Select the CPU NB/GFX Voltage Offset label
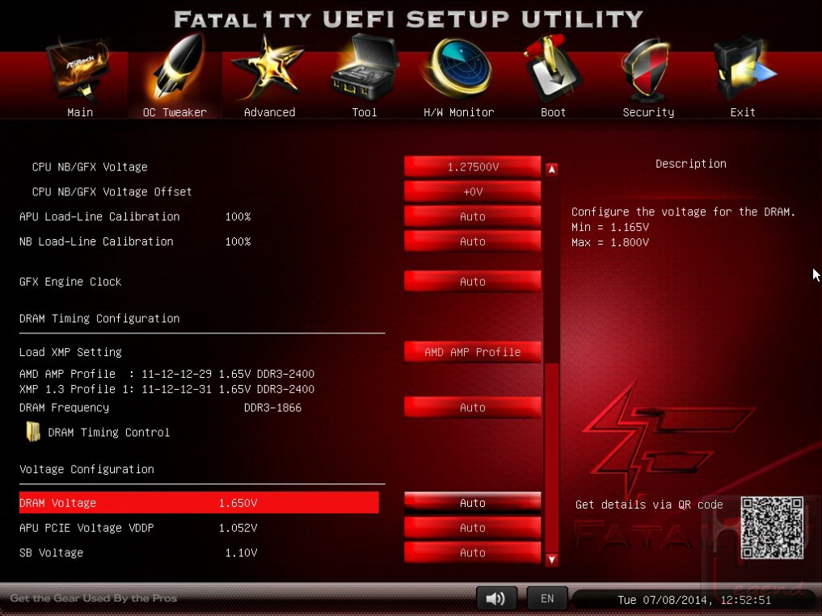Viewport: 822px width, 616px height. click(112, 191)
